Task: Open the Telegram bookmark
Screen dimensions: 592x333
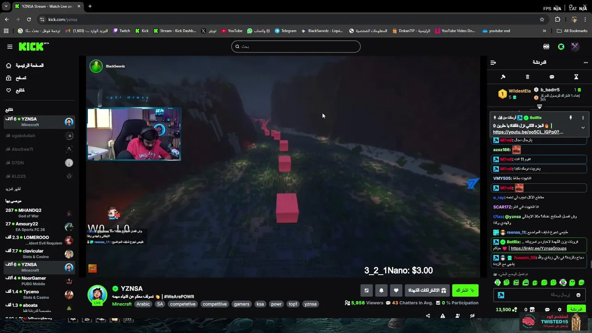Action: pyautogui.click(x=285, y=31)
